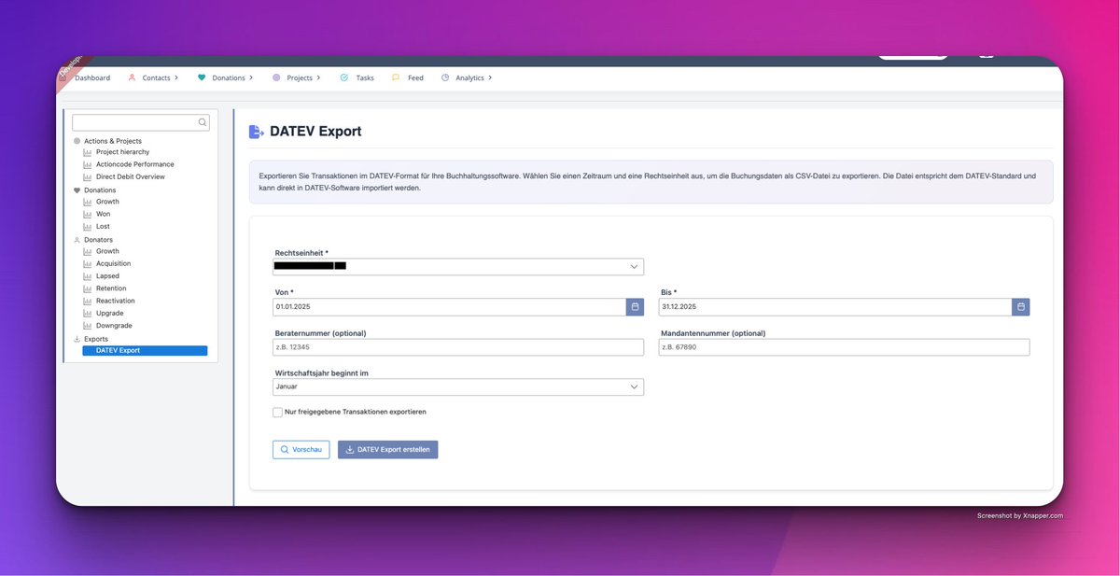Image resolution: width=1120 pixels, height=576 pixels.
Task: Click the Vorschau button
Action: coord(301,449)
